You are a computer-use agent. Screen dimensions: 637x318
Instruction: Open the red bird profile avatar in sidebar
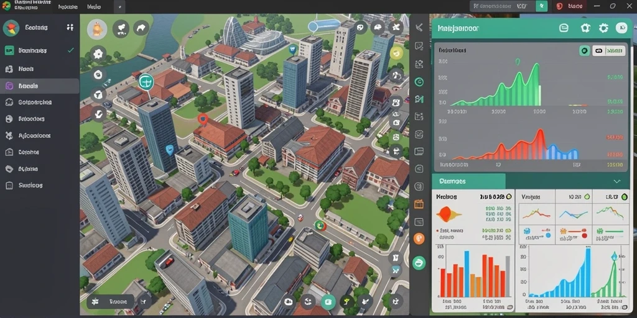pyautogui.click(x=11, y=28)
